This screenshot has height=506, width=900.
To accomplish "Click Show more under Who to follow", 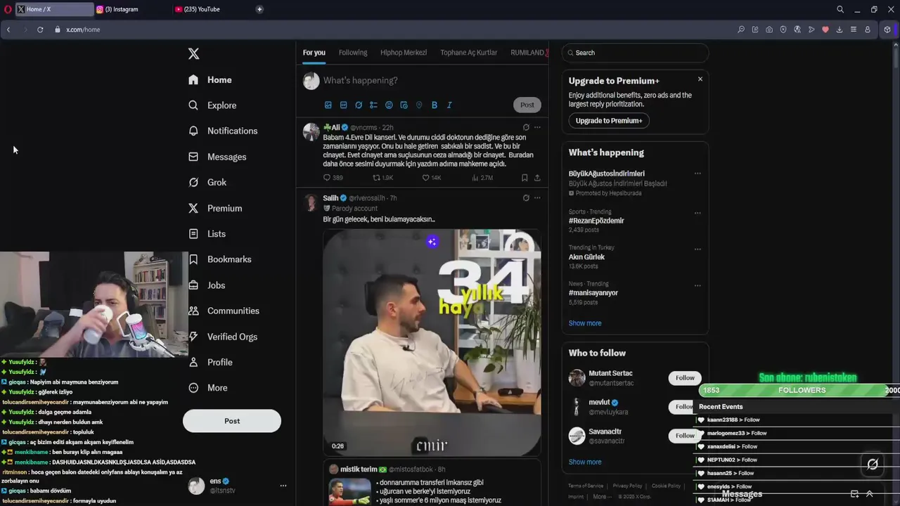I will click(585, 462).
